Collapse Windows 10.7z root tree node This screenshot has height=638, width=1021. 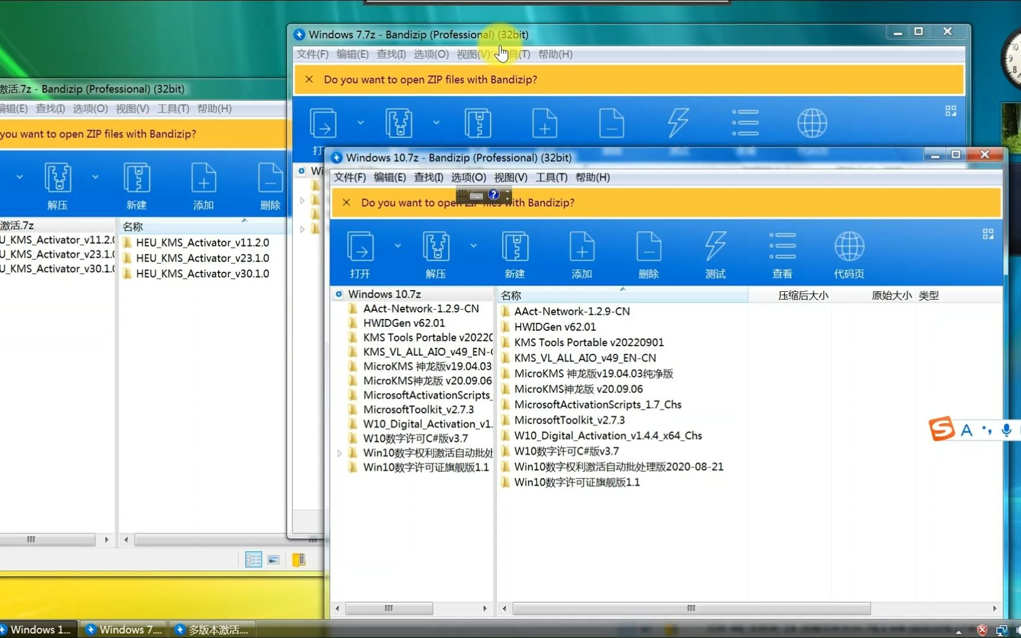click(339, 294)
